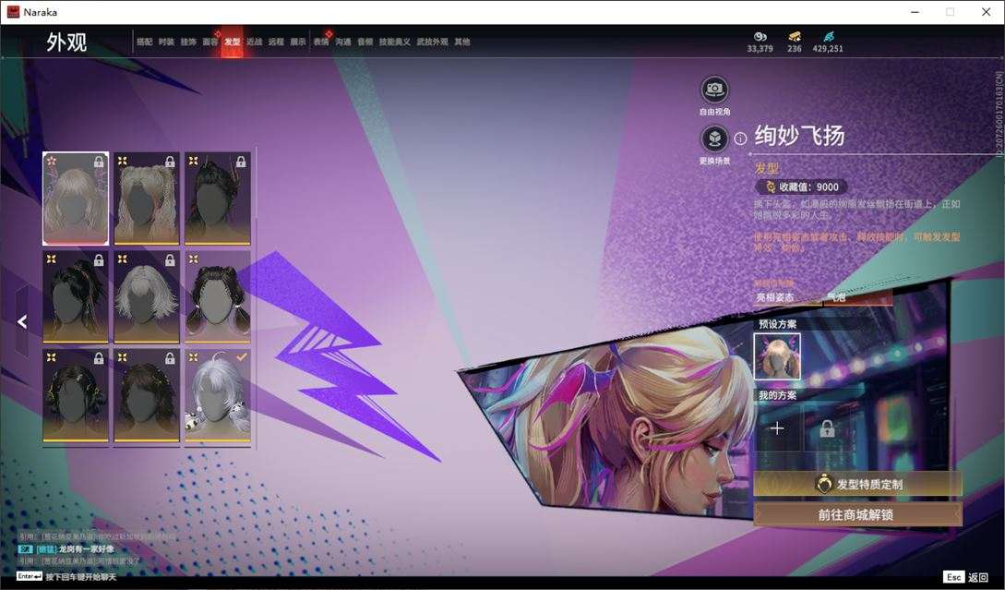Choose the preset thumbnail under 预设方案
The width and height of the screenshot is (1005, 590).
[x=777, y=356]
